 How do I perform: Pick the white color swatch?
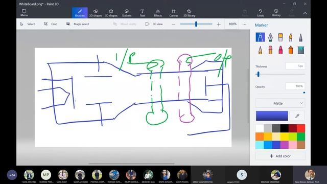[x=260, y=128]
